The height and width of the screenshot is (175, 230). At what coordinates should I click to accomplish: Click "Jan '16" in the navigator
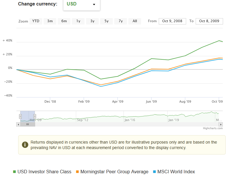click(130, 120)
